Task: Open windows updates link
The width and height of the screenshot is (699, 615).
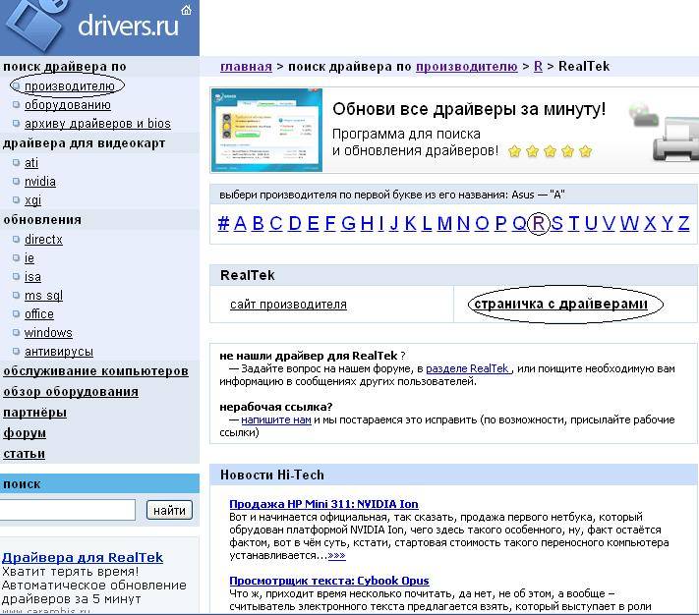Action: click(48, 333)
